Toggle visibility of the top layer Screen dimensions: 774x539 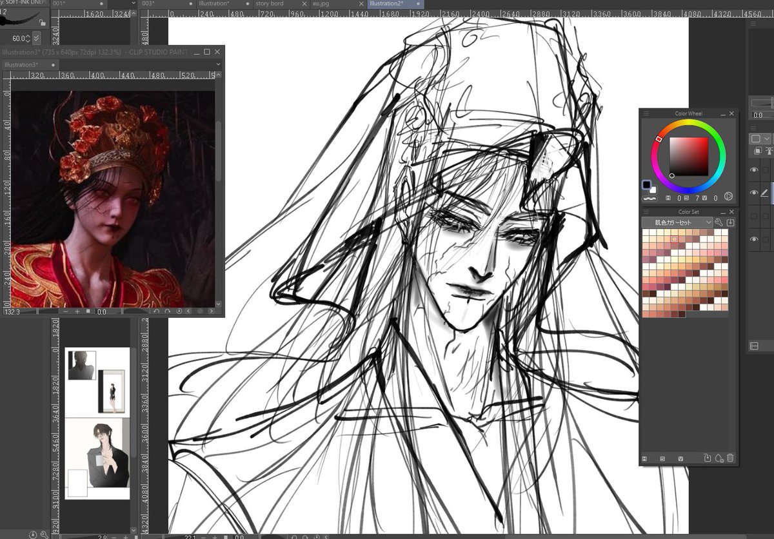point(754,170)
